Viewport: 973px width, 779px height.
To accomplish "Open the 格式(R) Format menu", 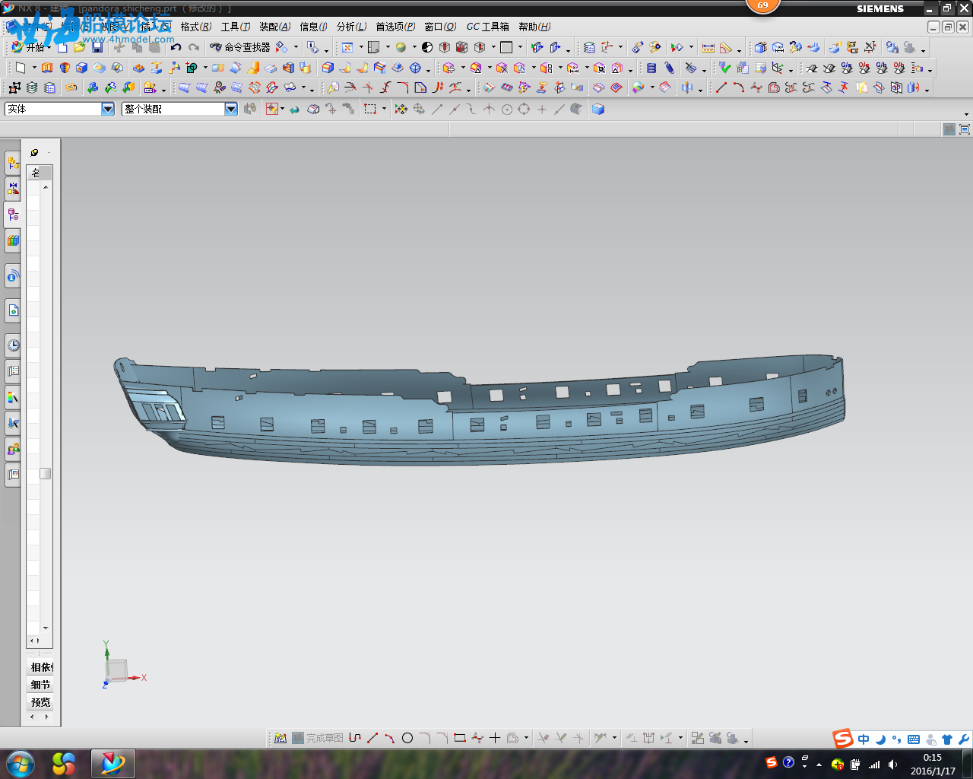I will click(x=196, y=27).
